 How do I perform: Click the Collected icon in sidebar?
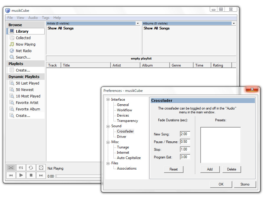pyautogui.click(x=12, y=38)
